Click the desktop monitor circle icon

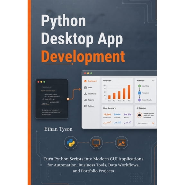click(x=96, y=143)
